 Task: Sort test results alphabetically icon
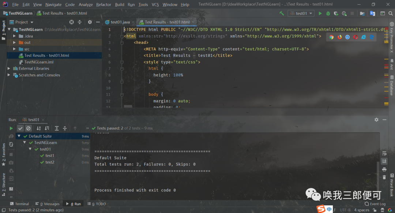pyautogui.click(x=38, y=128)
